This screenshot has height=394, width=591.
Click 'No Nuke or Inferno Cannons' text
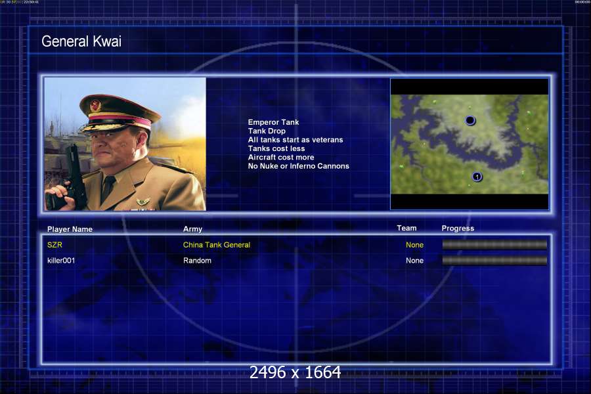click(299, 166)
